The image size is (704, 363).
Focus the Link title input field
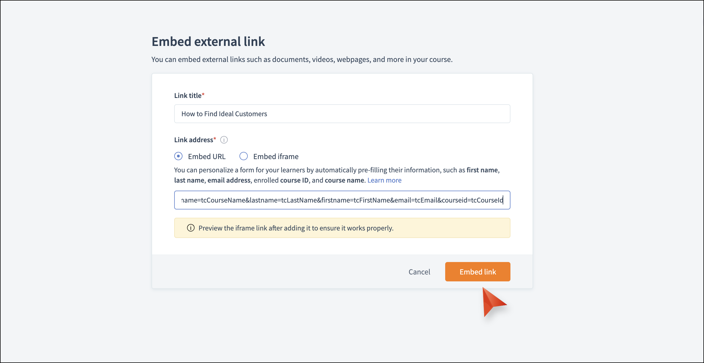[342, 114]
